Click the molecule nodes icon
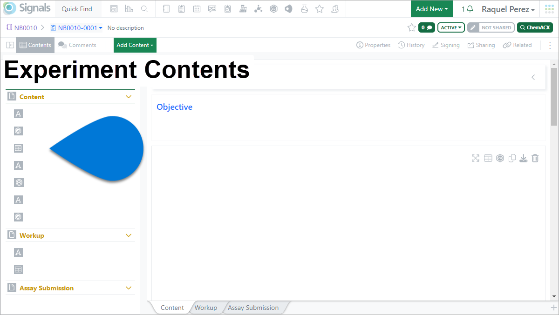 click(259, 9)
